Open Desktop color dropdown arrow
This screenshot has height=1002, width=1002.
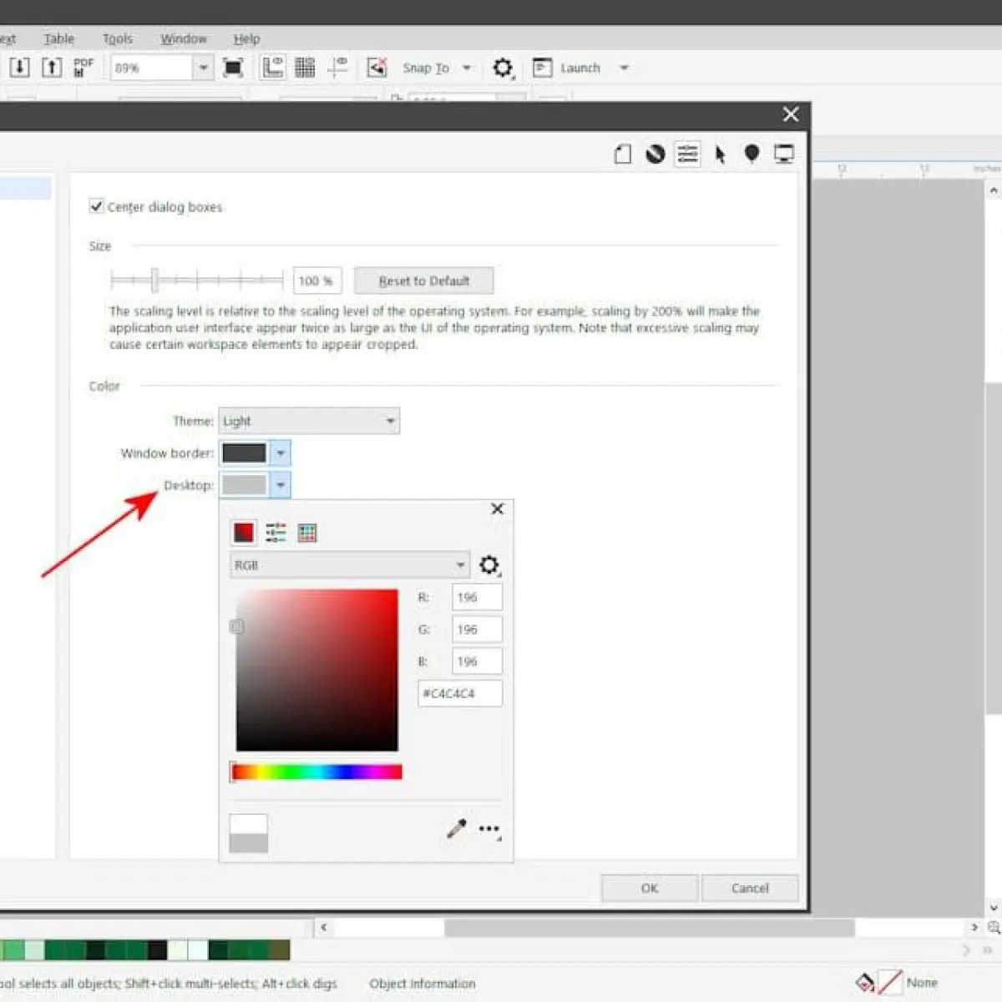coord(281,485)
